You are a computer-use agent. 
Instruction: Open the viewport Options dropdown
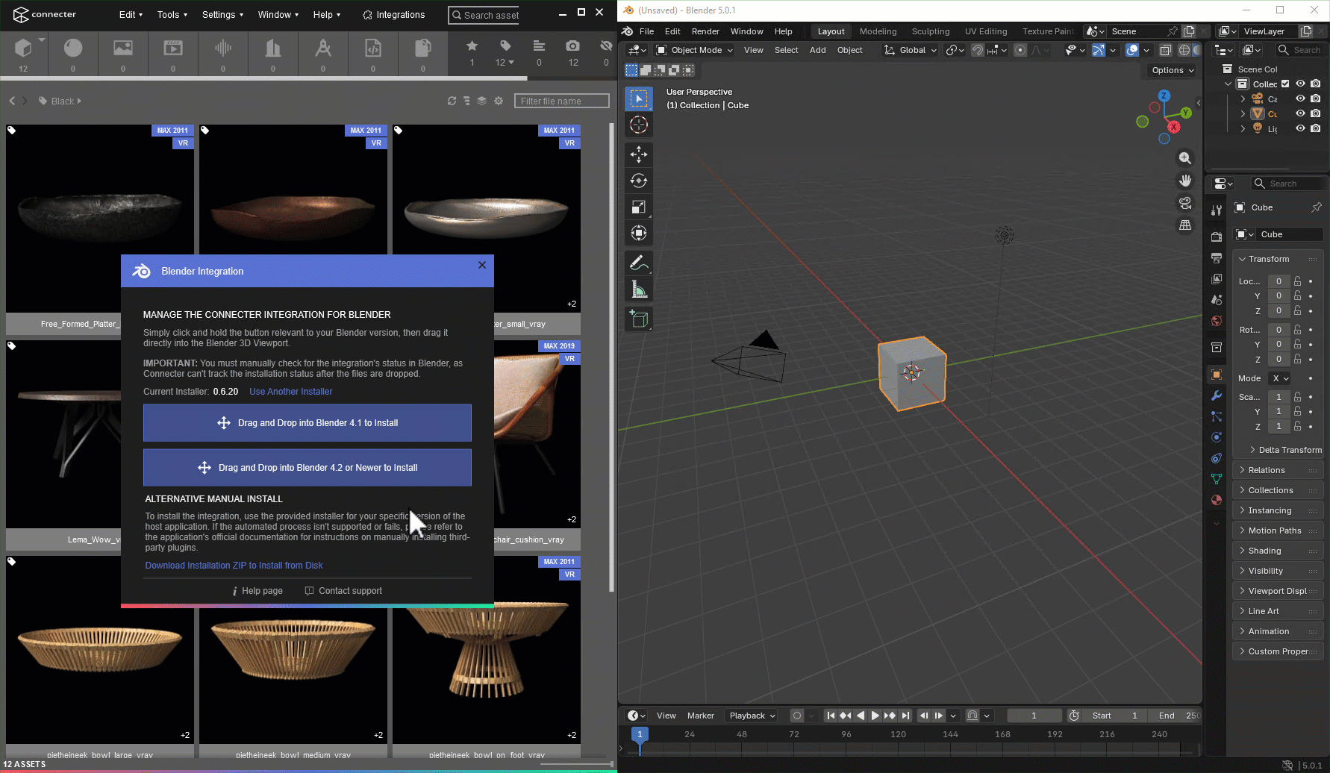[x=1173, y=70]
